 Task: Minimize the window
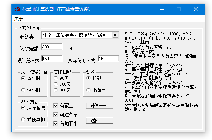[x=162, y=9]
